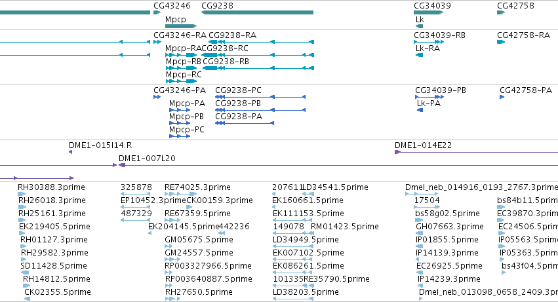The width and height of the screenshot is (558, 302).
Task: Select EST CK02355.5prime
Action: click(58, 293)
